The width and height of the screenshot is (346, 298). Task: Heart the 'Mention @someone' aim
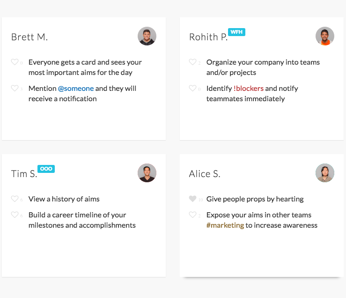(15, 88)
